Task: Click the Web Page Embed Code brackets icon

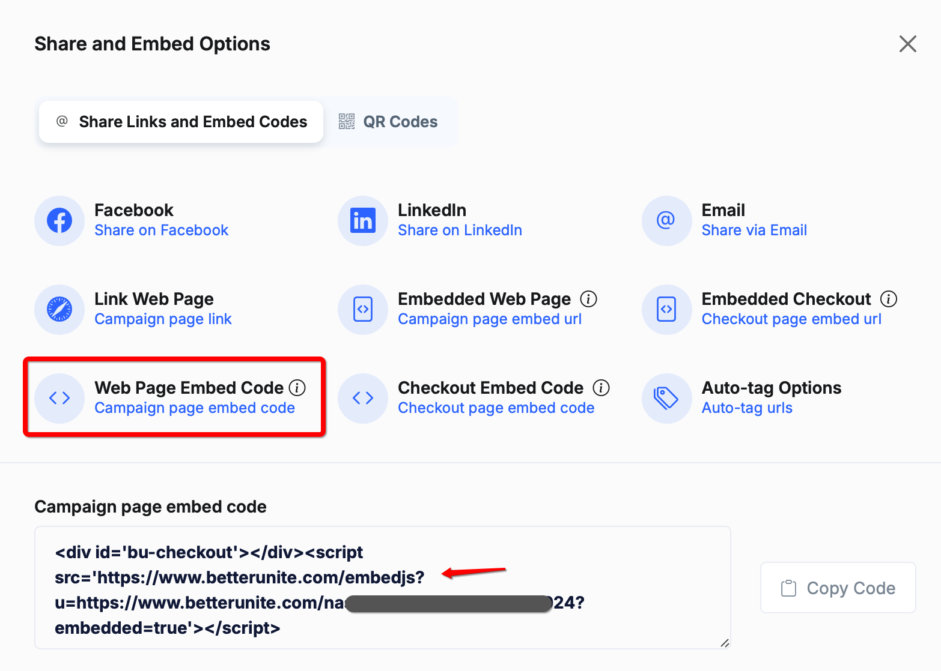Action: pos(59,398)
